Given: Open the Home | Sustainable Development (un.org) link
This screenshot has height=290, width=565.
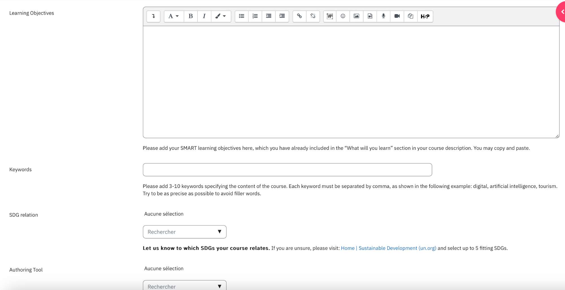Looking at the screenshot, I should [x=388, y=248].
